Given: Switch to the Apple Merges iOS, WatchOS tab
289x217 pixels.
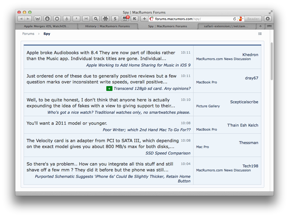Looking at the screenshot, I should [x=47, y=26].
